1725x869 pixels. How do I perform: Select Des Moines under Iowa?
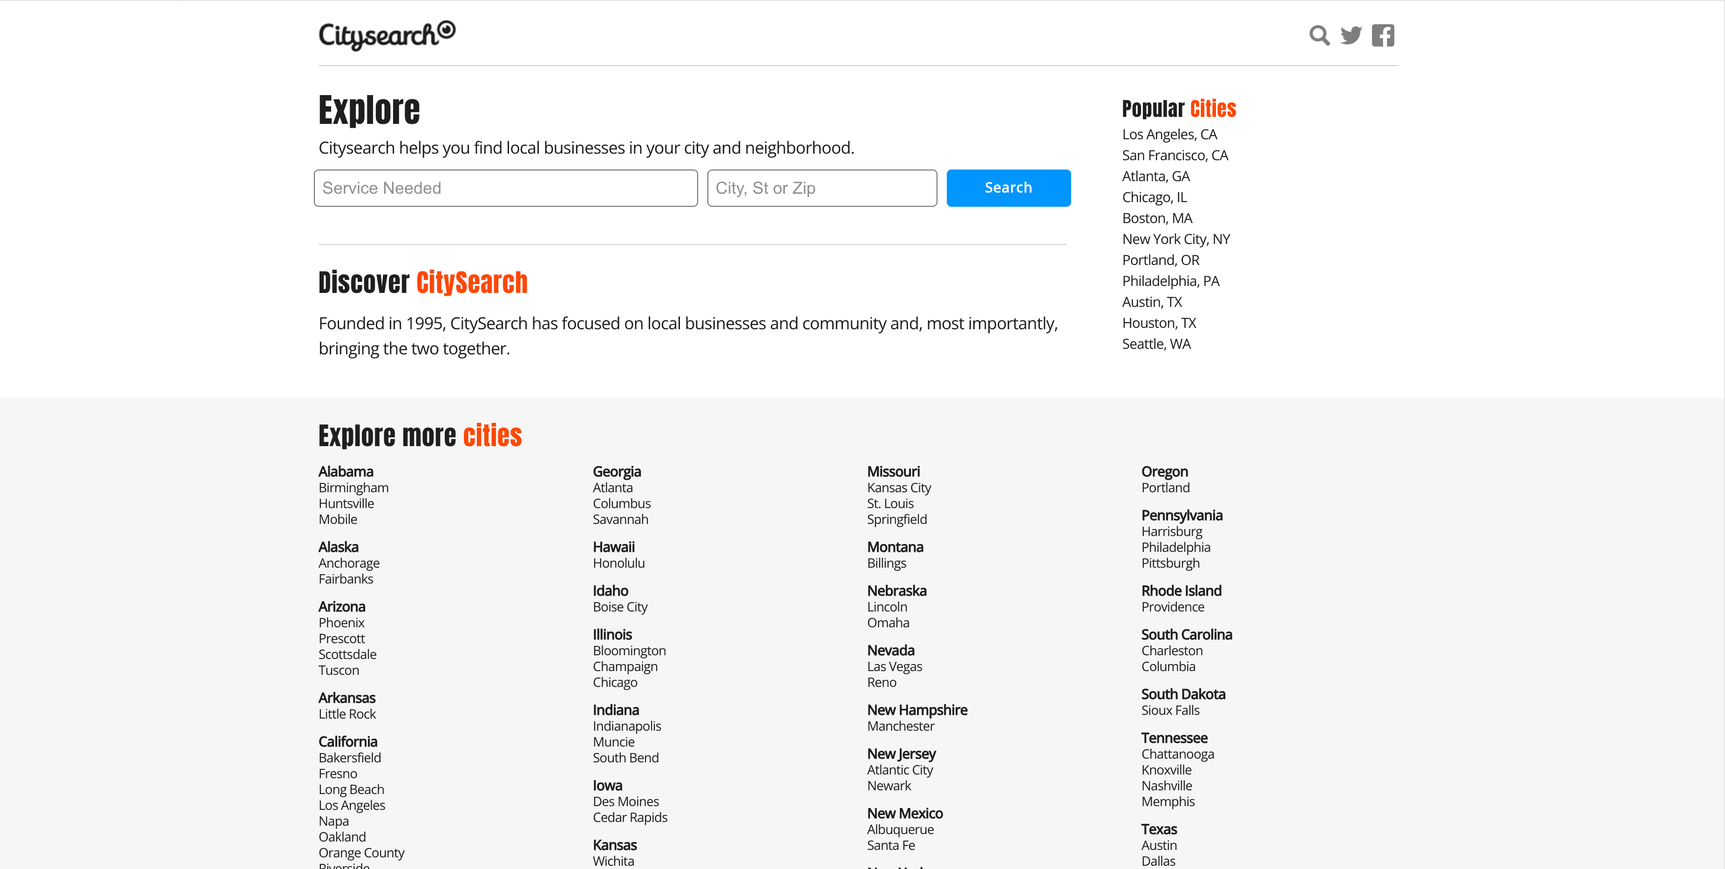tap(625, 802)
